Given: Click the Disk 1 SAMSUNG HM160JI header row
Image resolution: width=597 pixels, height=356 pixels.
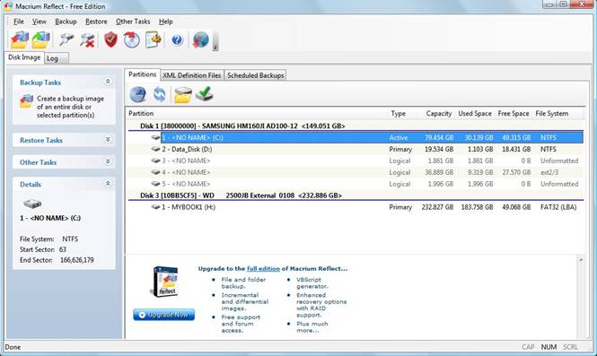Looking at the screenshot, I should [x=356, y=126].
